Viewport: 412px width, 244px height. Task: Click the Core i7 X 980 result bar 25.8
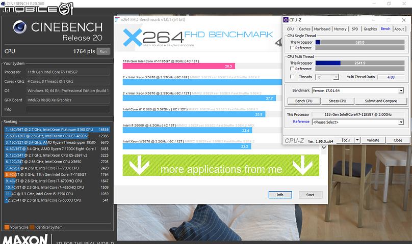(x=194, y=114)
